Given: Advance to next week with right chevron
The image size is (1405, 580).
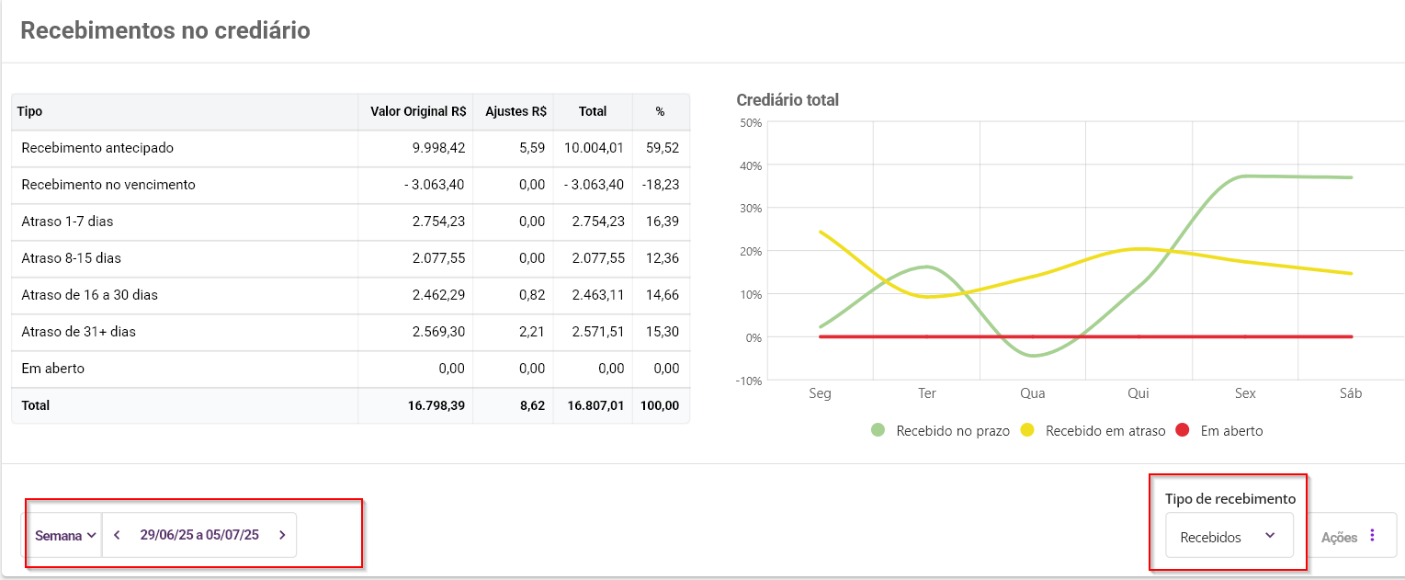Looking at the screenshot, I should [282, 535].
